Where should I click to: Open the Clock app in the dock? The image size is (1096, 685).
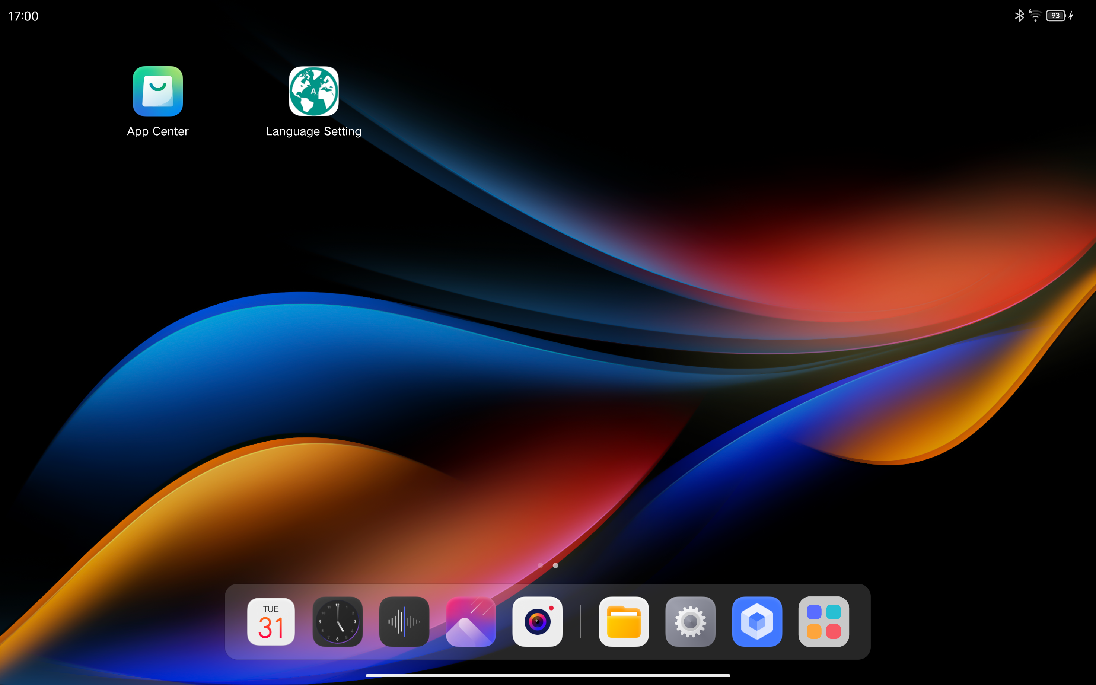(x=337, y=622)
